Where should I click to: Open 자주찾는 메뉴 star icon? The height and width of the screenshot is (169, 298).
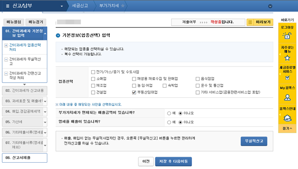coord(287,58)
